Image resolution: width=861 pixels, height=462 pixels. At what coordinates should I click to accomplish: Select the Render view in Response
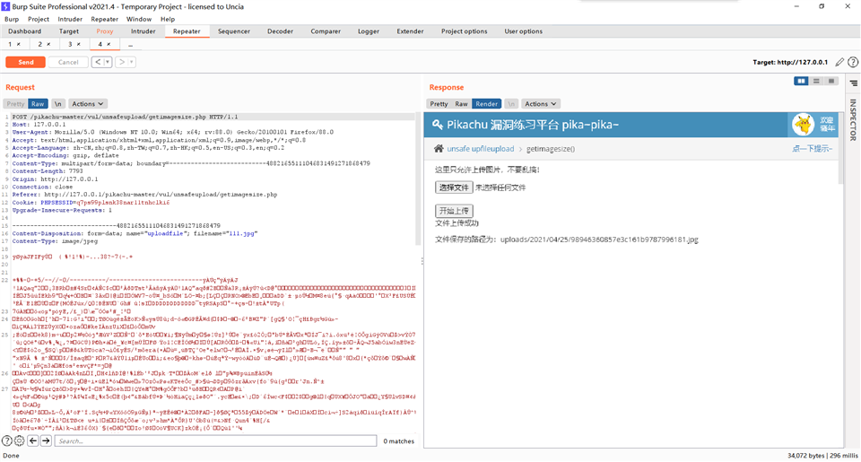(x=486, y=104)
